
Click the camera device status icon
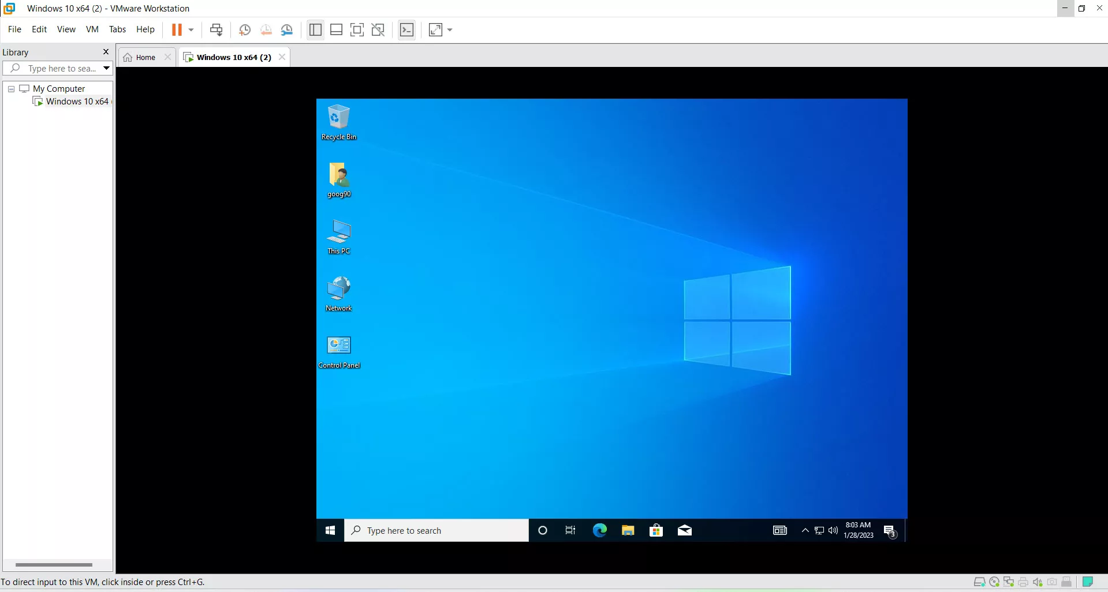1052,582
